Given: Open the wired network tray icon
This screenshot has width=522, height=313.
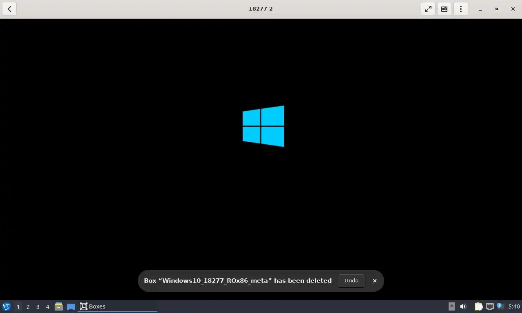Looking at the screenshot, I should click(490, 306).
